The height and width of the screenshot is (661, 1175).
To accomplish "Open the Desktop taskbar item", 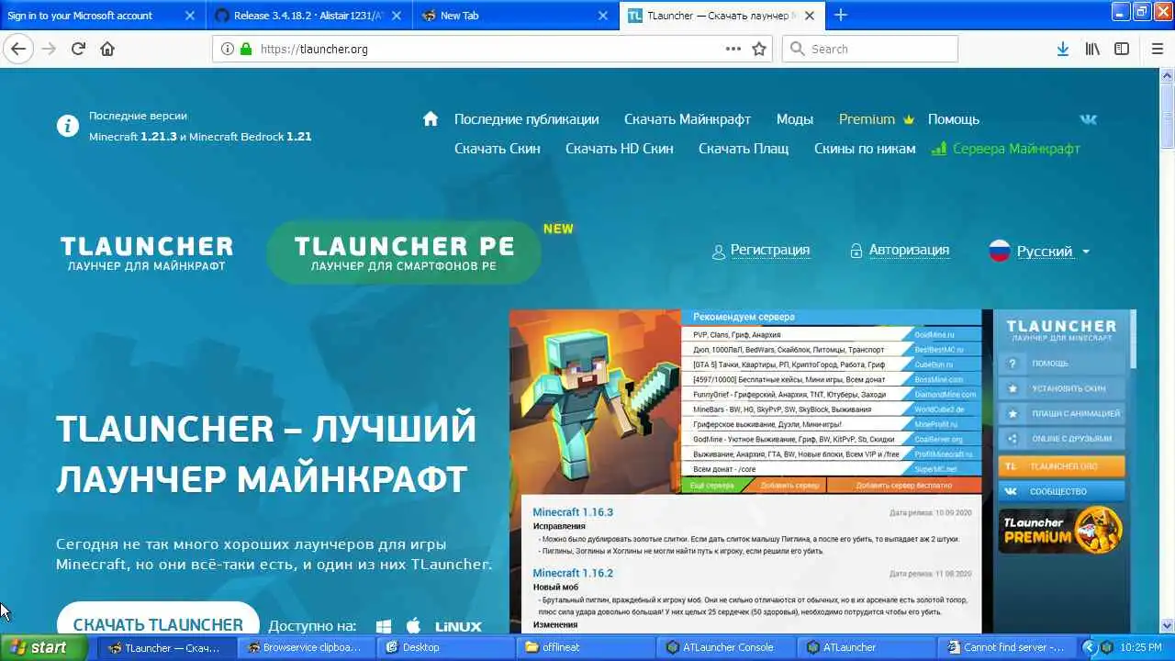I will coord(444,647).
